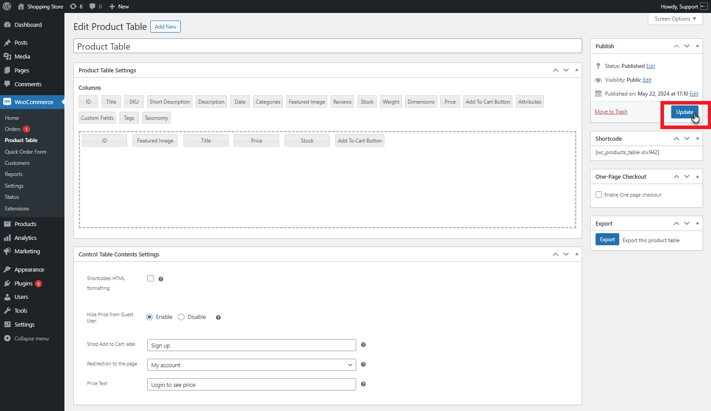The width and height of the screenshot is (711, 411).
Task: Click help icon beside Shortcodes HTML formatting
Action: (x=161, y=279)
